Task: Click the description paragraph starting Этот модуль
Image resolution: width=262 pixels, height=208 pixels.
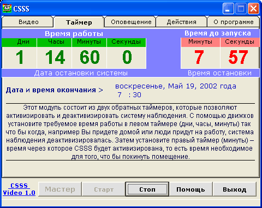Action: [x=130, y=132]
